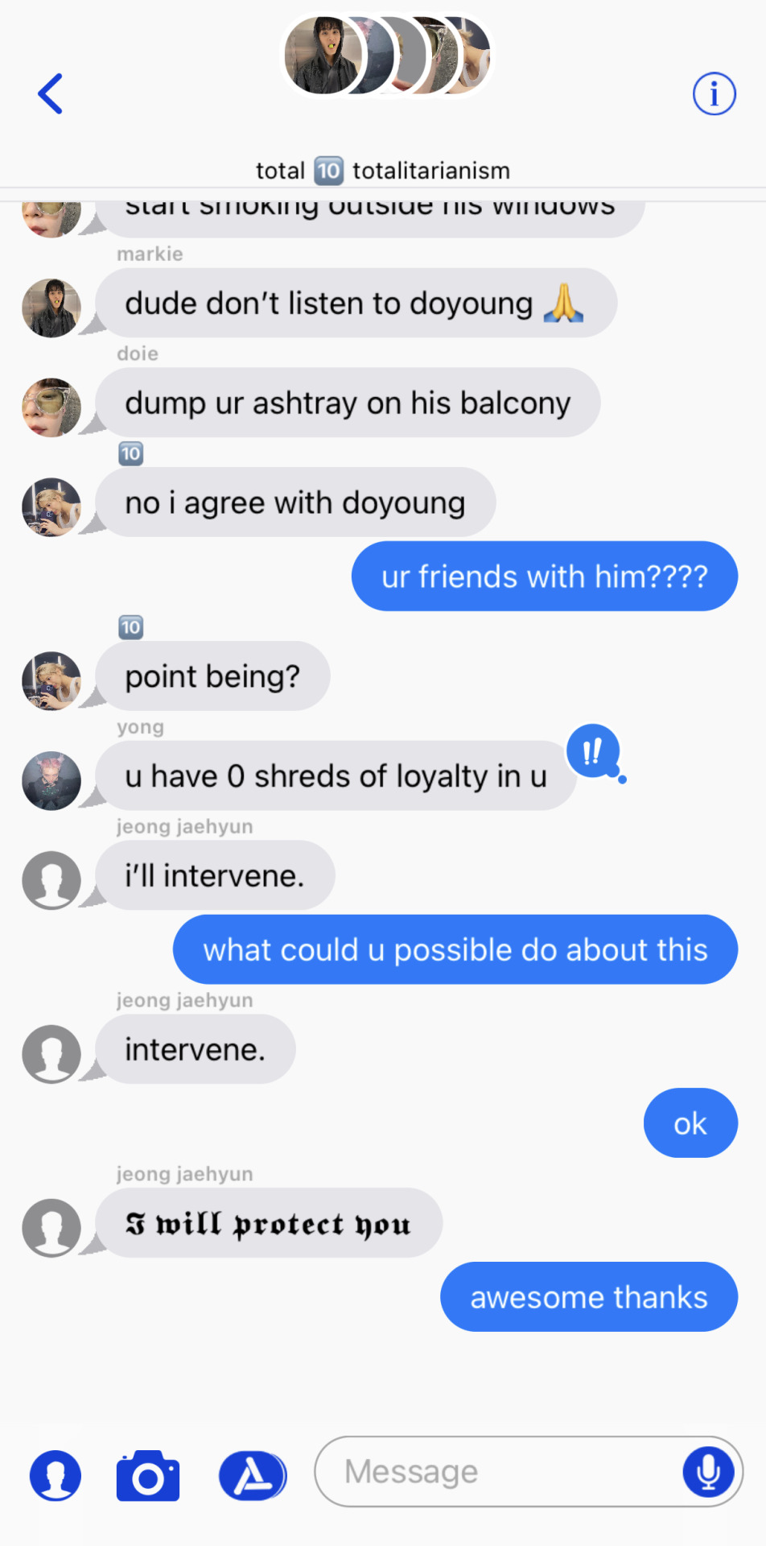Image resolution: width=766 pixels, height=1546 pixels.
Task: Open the camera icon
Action: pyautogui.click(x=148, y=1475)
